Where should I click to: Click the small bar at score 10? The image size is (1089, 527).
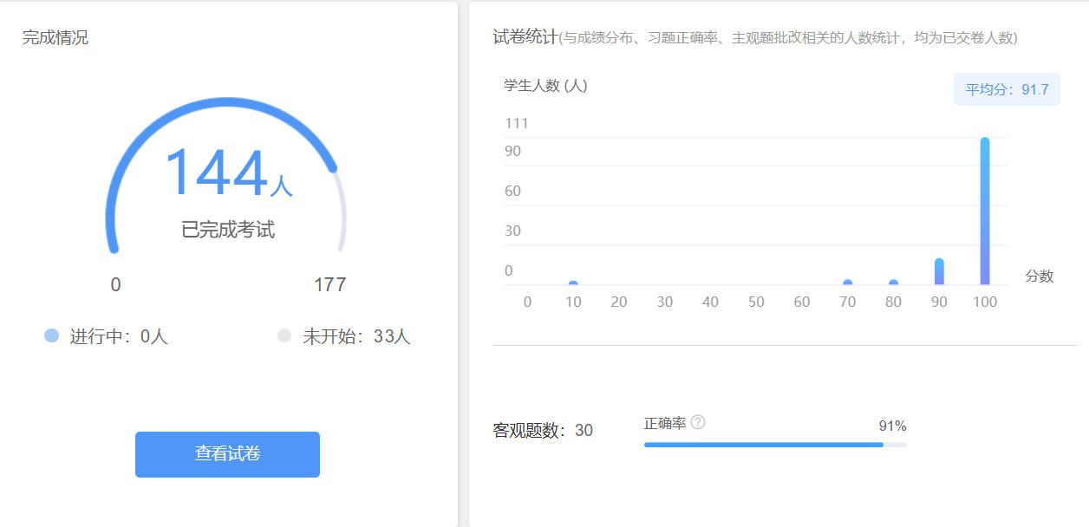click(x=573, y=283)
